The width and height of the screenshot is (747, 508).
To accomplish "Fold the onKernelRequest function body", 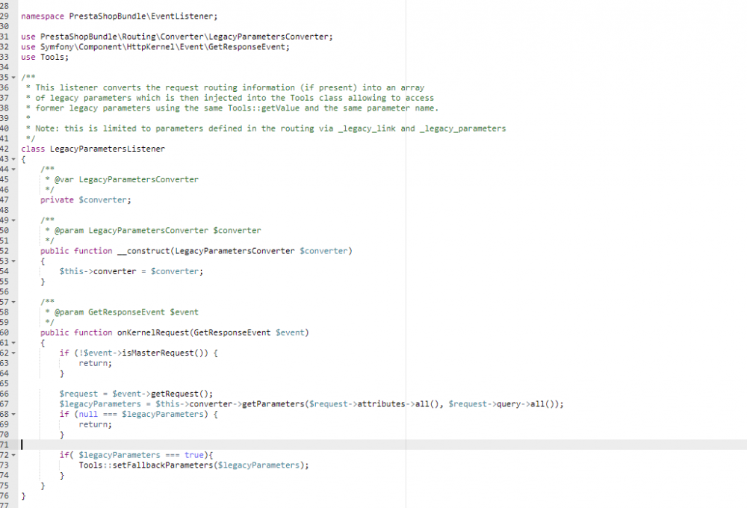I will (x=15, y=343).
